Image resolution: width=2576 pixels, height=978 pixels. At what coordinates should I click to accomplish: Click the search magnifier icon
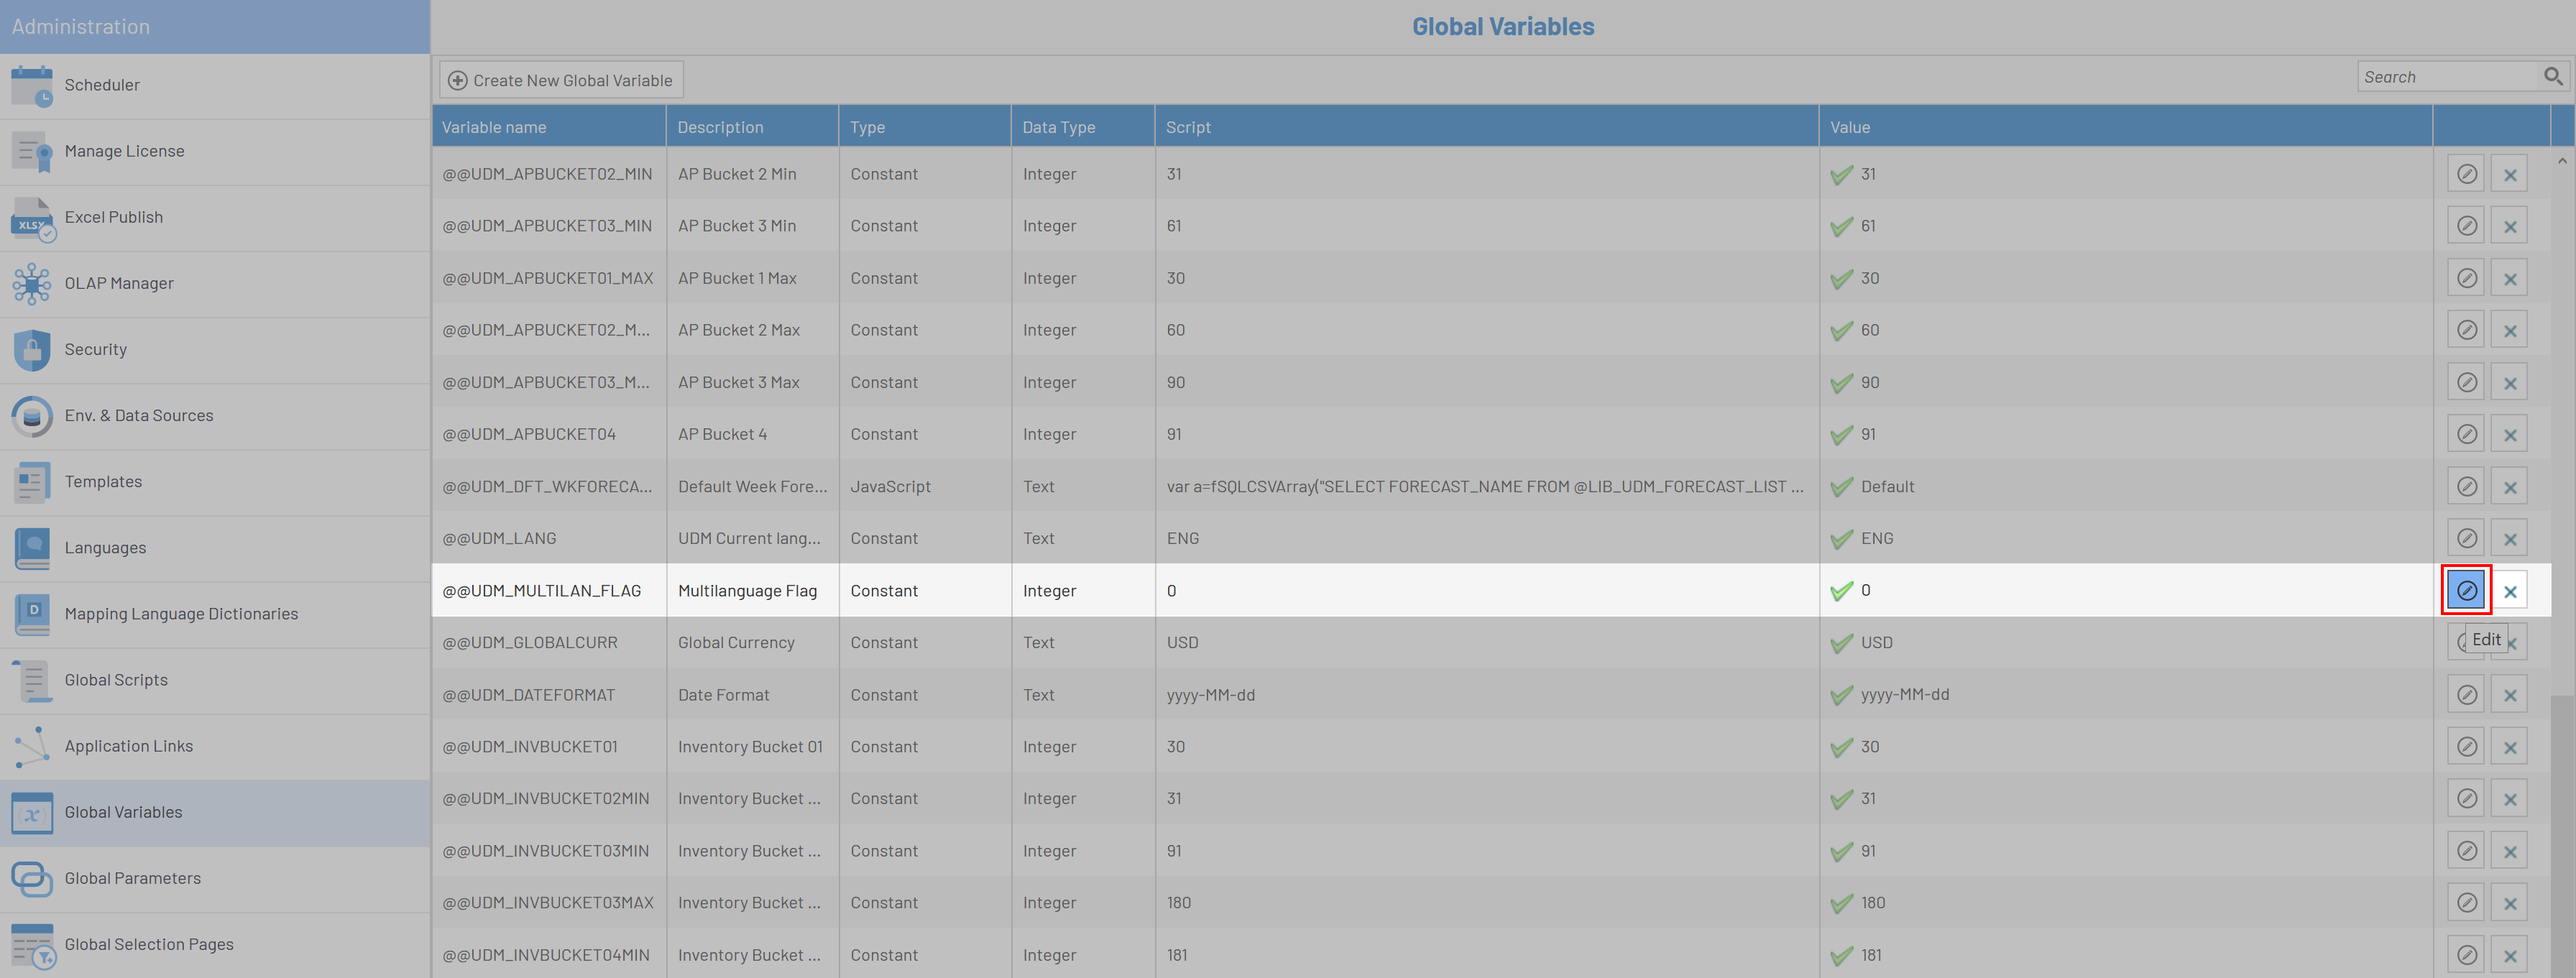pos(2552,76)
